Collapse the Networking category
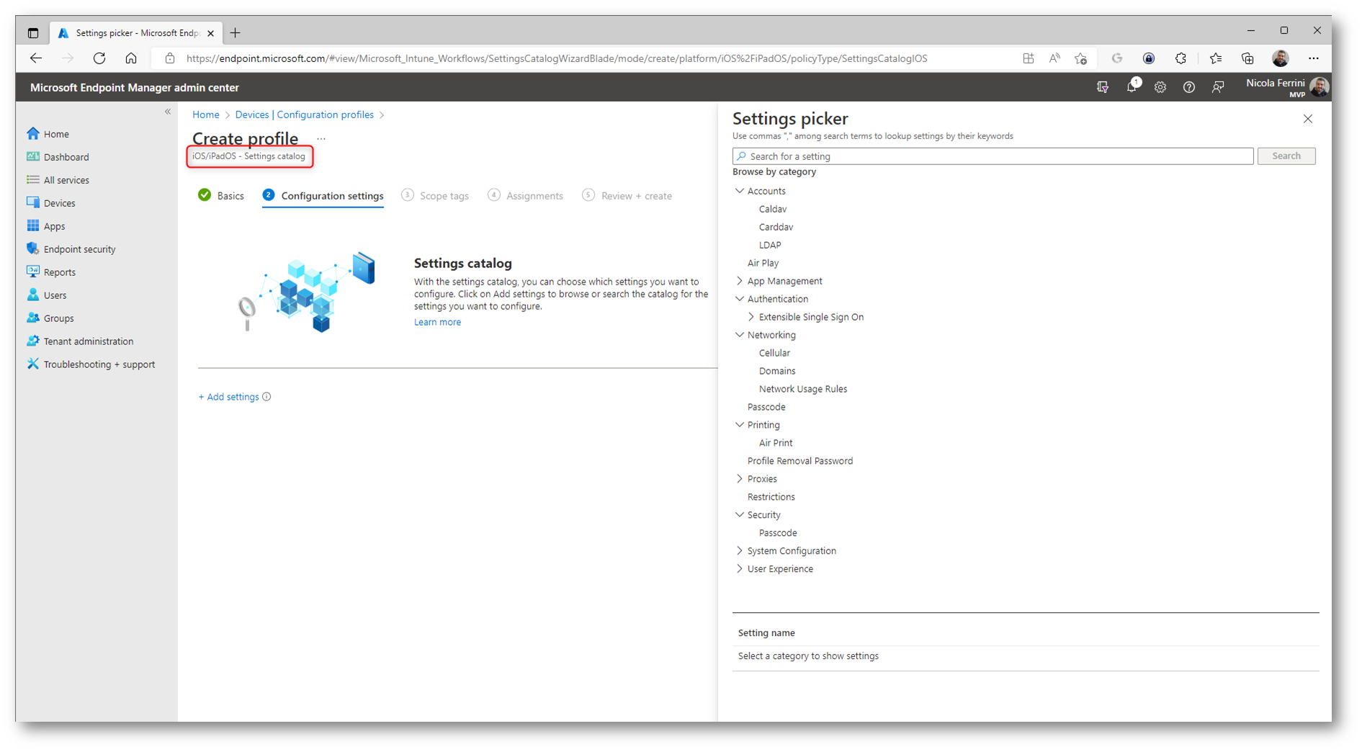 pyautogui.click(x=740, y=335)
